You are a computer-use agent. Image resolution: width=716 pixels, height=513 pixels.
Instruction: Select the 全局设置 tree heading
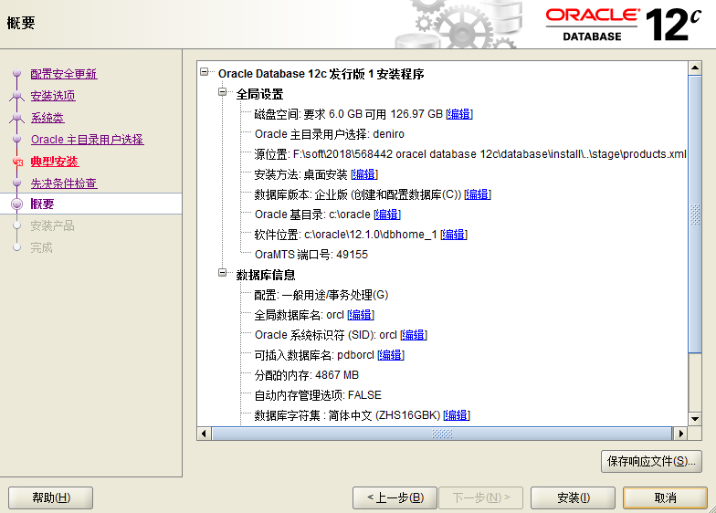click(x=259, y=94)
